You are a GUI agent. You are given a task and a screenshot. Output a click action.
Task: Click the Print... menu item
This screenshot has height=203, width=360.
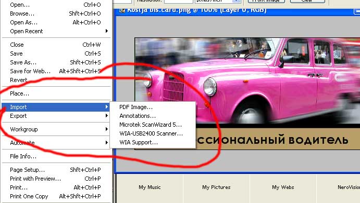pyautogui.click(x=56, y=187)
